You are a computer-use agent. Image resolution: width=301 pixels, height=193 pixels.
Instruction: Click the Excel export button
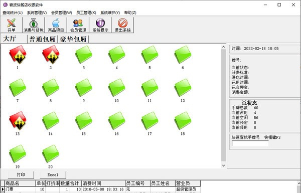[53, 175]
